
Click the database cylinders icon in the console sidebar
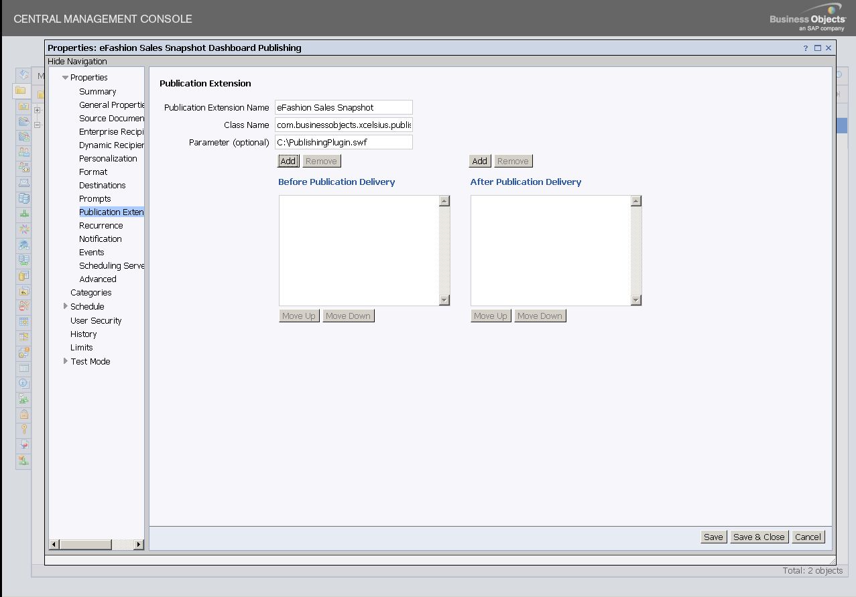[24, 198]
